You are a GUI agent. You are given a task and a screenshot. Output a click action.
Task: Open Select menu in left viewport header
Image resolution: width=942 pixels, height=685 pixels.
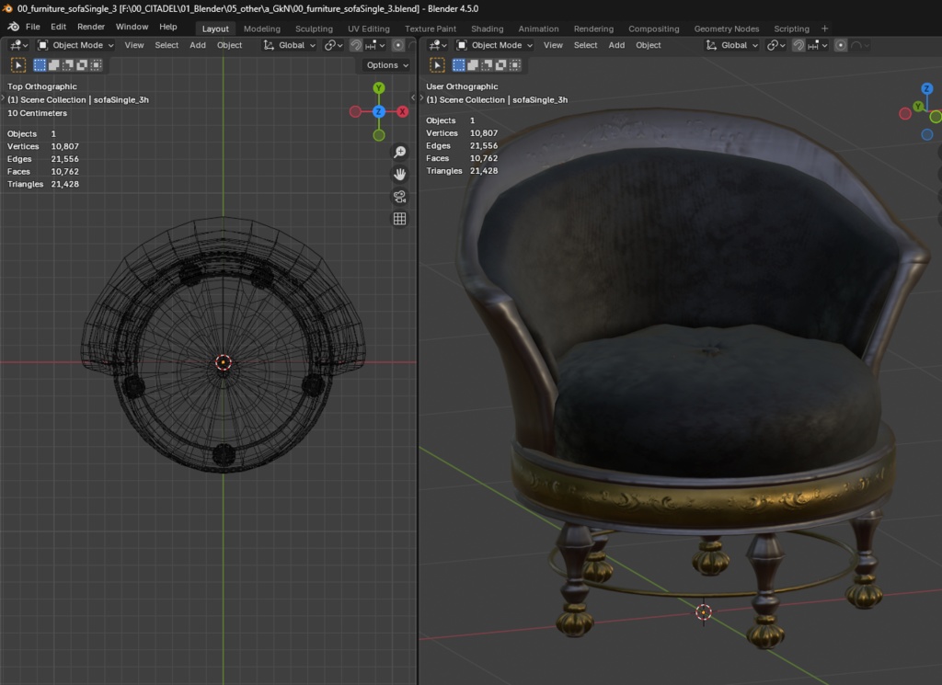[x=167, y=45]
